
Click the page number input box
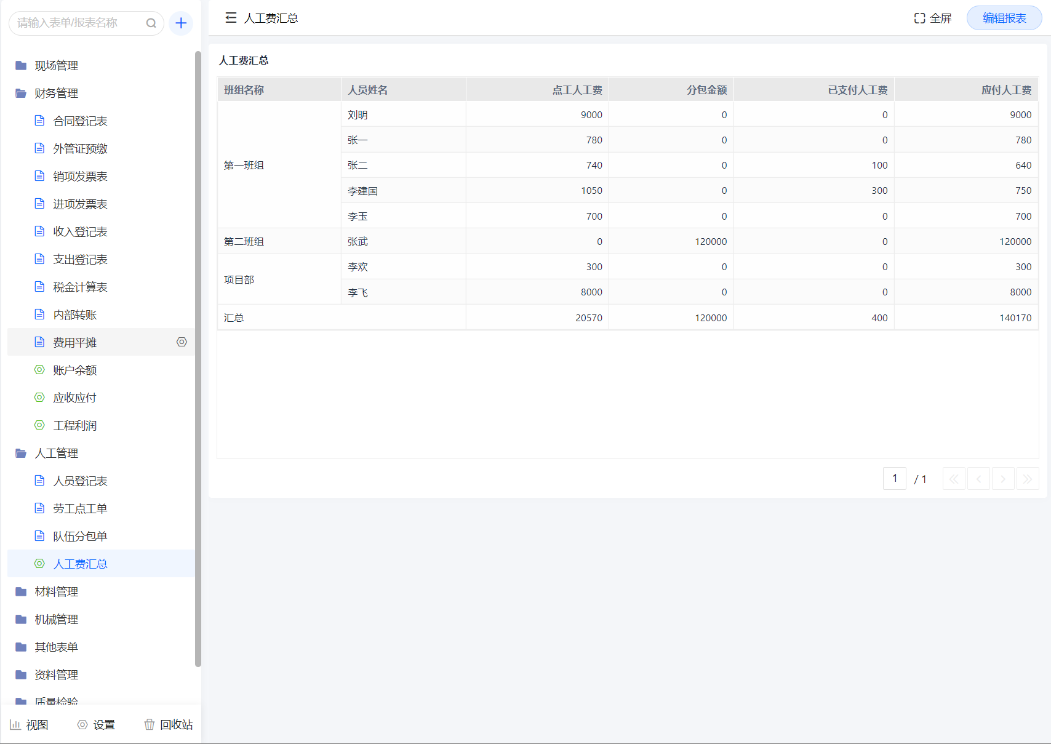[894, 479]
